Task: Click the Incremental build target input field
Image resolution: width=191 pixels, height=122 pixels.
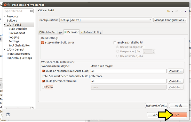Action: pyautogui.click(x=128, y=81)
